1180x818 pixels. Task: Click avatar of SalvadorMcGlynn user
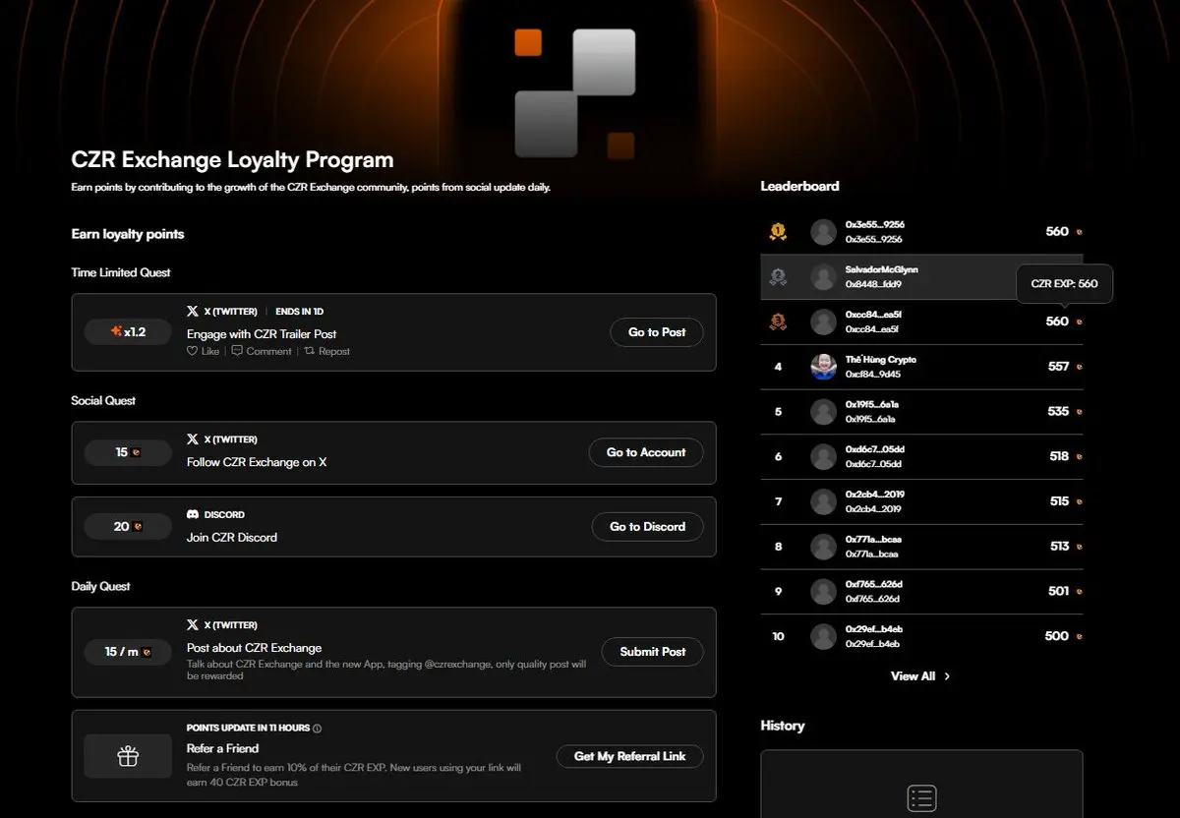click(x=823, y=277)
